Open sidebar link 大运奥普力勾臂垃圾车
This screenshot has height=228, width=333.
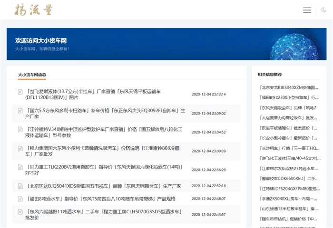[x=288, y=118]
